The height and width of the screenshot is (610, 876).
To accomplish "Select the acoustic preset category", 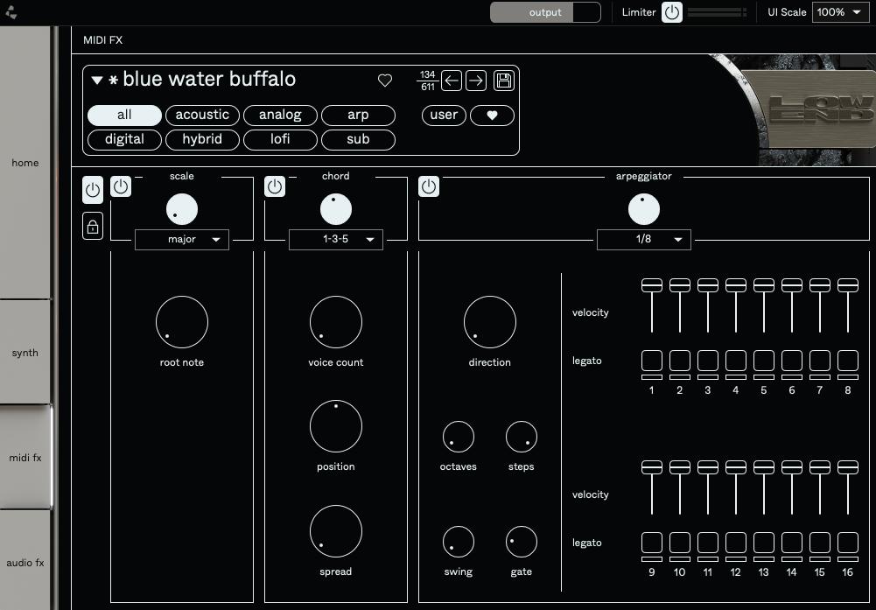I will tap(202, 115).
